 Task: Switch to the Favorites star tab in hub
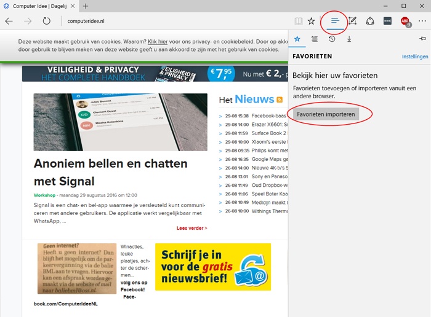[x=297, y=39]
